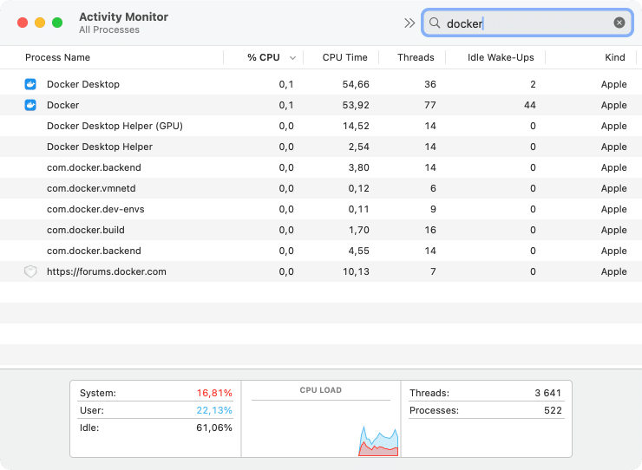Select the Docker Desktop Helper process
This screenshot has width=642, height=470.
click(x=321, y=147)
